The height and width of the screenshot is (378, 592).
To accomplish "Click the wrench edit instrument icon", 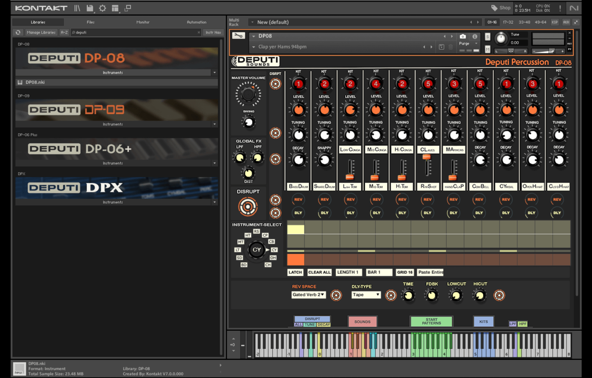I will point(238,36).
